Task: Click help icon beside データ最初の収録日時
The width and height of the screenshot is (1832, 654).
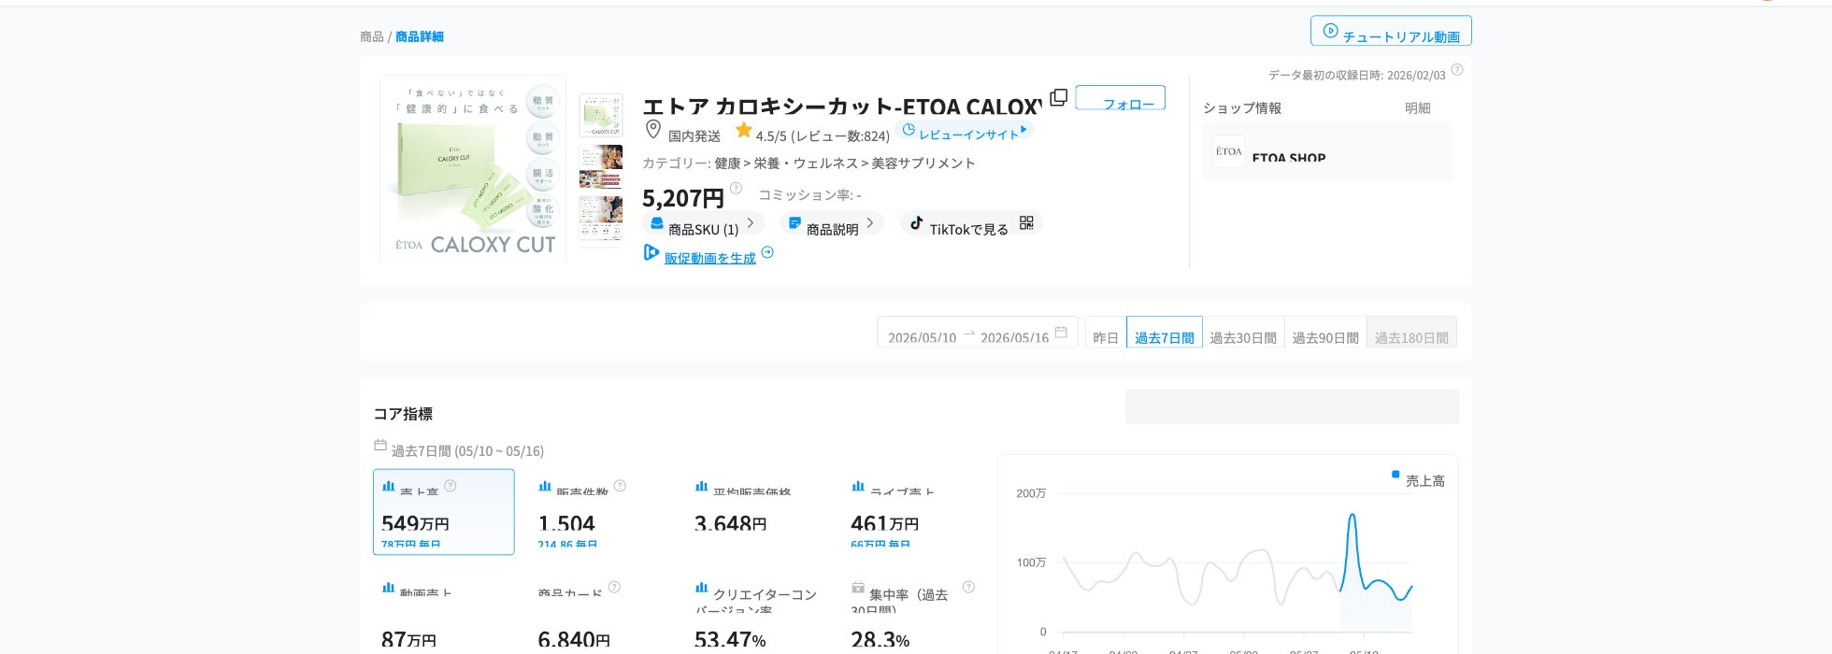Action: click(1457, 69)
